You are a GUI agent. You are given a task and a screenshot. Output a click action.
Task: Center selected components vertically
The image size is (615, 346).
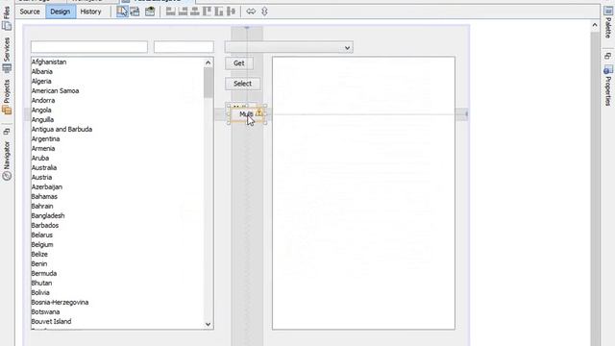click(x=231, y=12)
